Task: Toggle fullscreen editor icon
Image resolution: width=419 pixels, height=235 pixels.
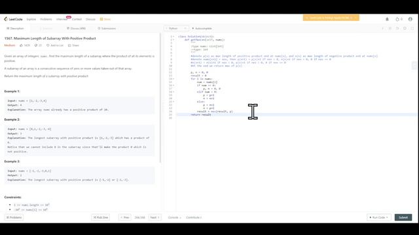Action: [x=412, y=28]
